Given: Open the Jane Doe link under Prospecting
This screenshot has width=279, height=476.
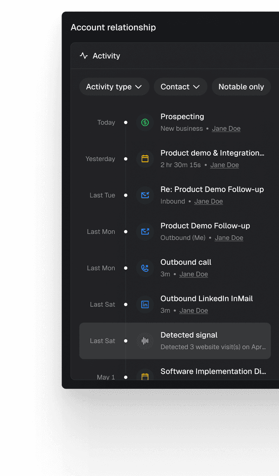Looking at the screenshot, I should (226, 129).
